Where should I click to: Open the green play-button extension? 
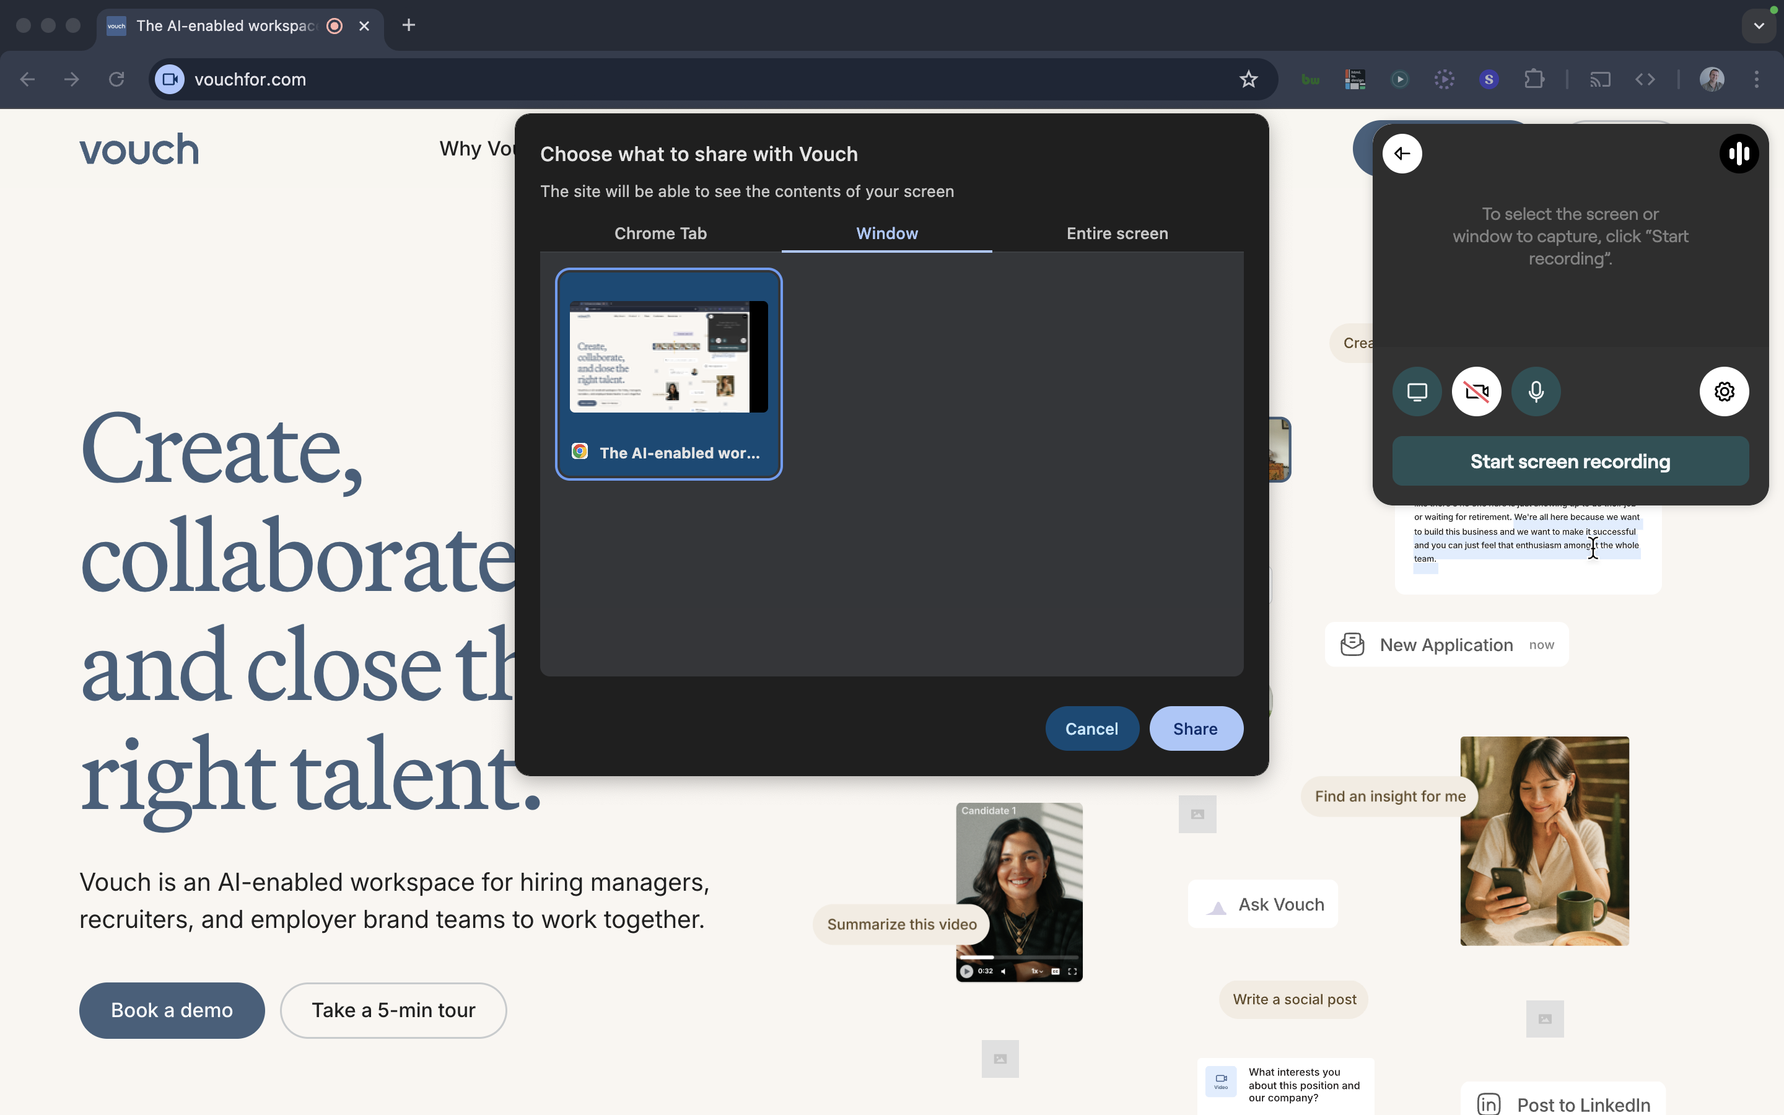click(x=1400, y=79)
